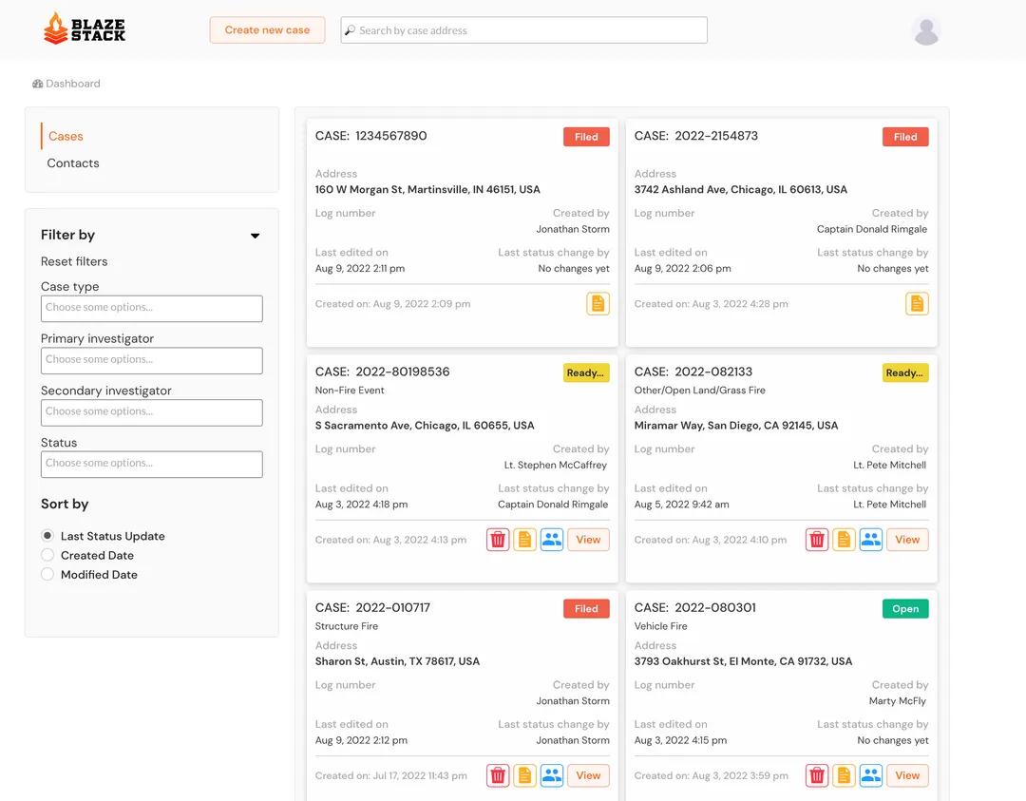Screen dimensions: 1026x801
Task: Open the Case type dropdown
Action: coord(152,308)
